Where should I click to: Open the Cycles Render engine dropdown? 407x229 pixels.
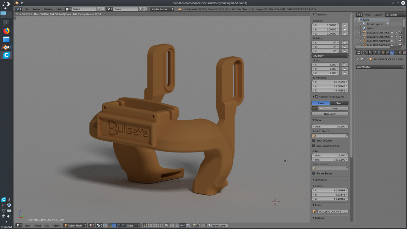(162, 9)
